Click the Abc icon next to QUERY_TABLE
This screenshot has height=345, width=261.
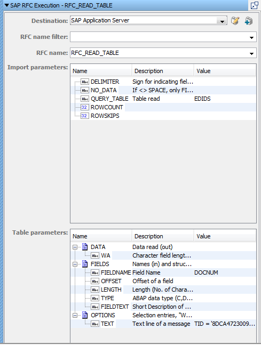coord(85,99)
